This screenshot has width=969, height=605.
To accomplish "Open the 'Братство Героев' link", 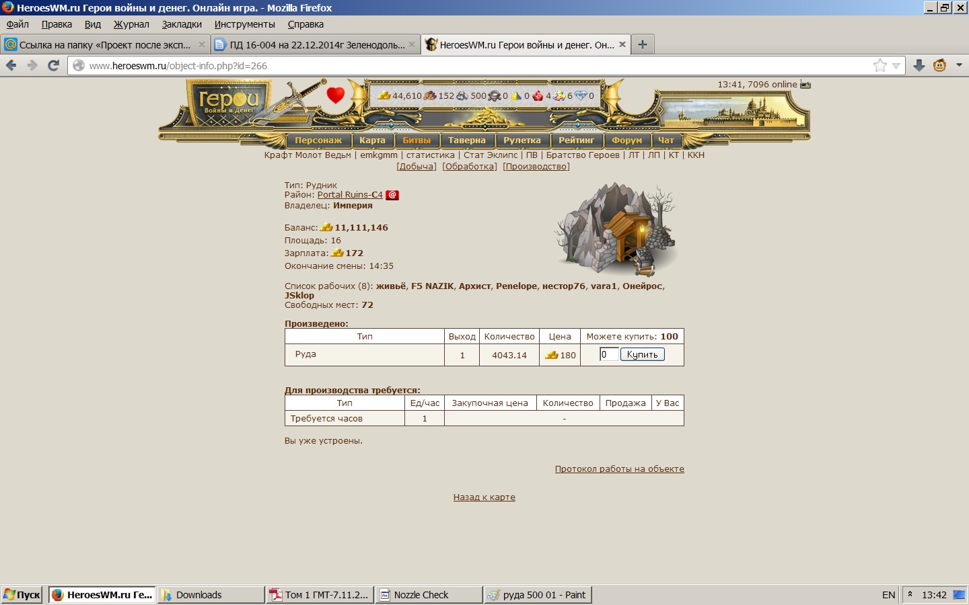I will click(583, 155).
